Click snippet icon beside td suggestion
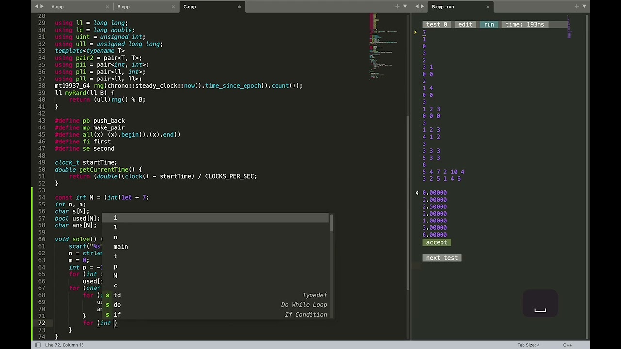 pos(107,295)
